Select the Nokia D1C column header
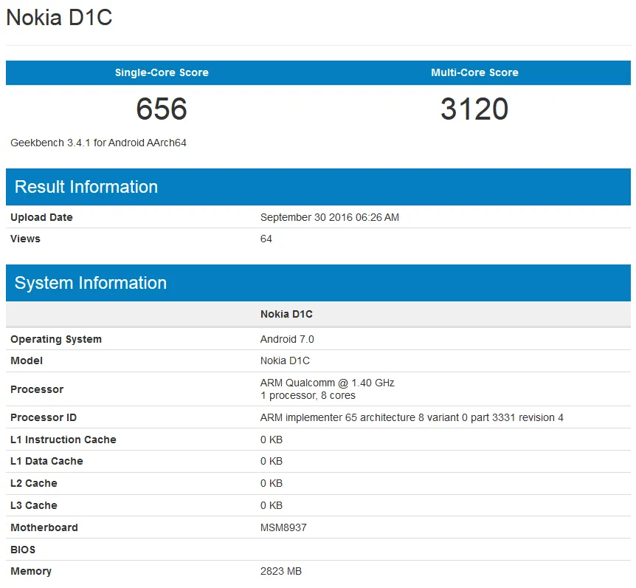Image resolution: width=636 pixels, height=588 pixels. (x=286, y=313)
